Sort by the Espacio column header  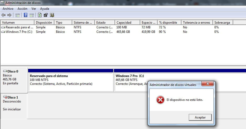(x=149, y=22)
